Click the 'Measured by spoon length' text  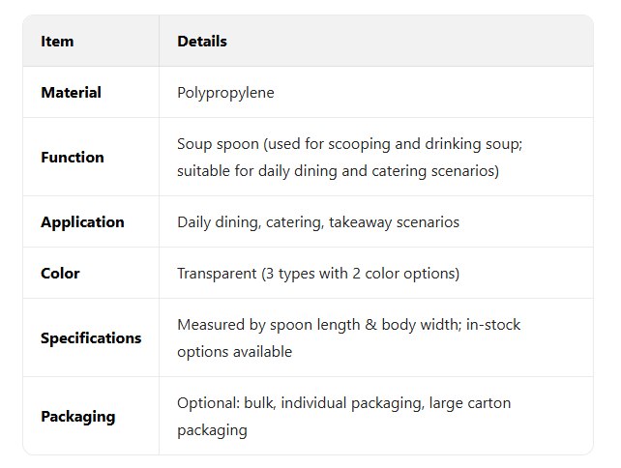tap(256, 325)
